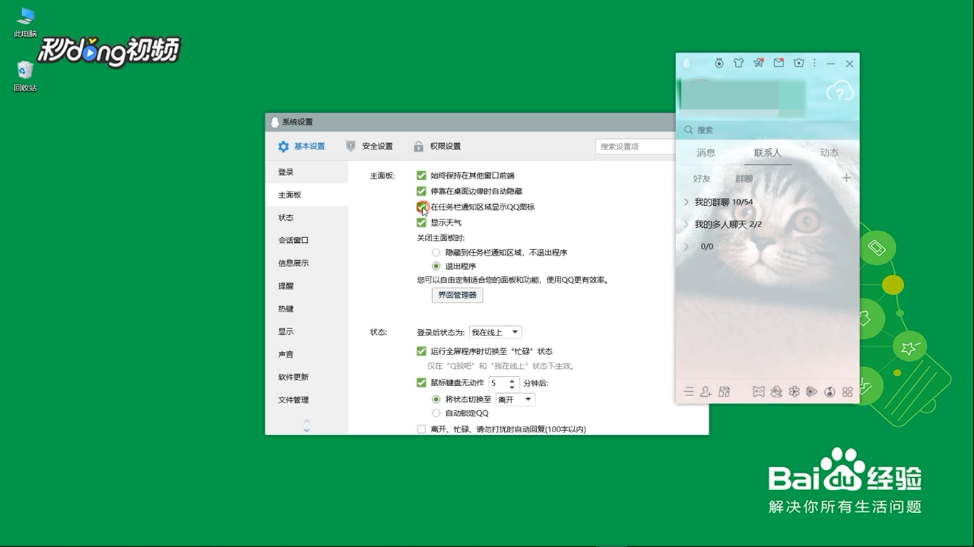
Task: Open the mail icon with notification badge
Action: 777,63
